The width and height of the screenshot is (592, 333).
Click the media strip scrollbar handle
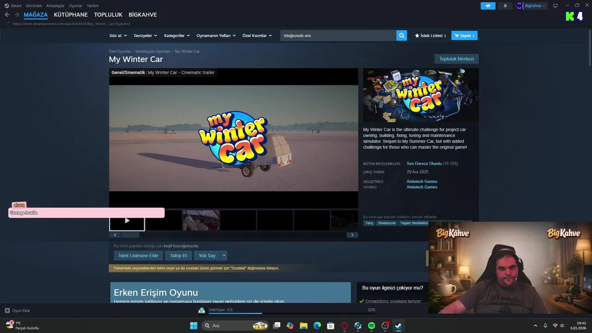(x=130, y=235)
